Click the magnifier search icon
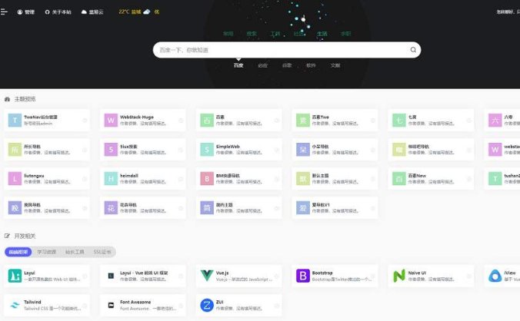The height and width of the screenshot is (321, 520). coord(413,50)
